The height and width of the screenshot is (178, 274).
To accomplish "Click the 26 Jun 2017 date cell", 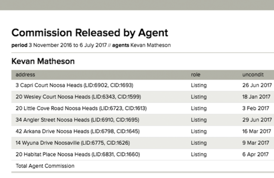I will tap(257, 85).
